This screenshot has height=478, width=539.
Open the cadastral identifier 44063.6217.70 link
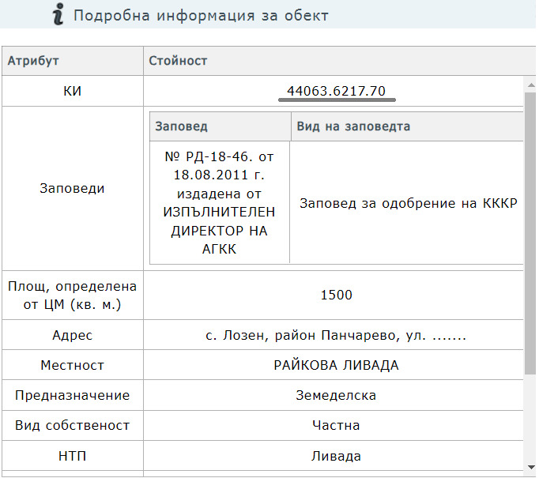[336, 91]
